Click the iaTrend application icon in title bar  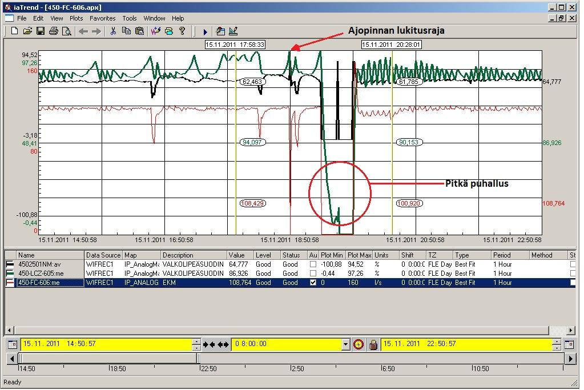point(8,7)
